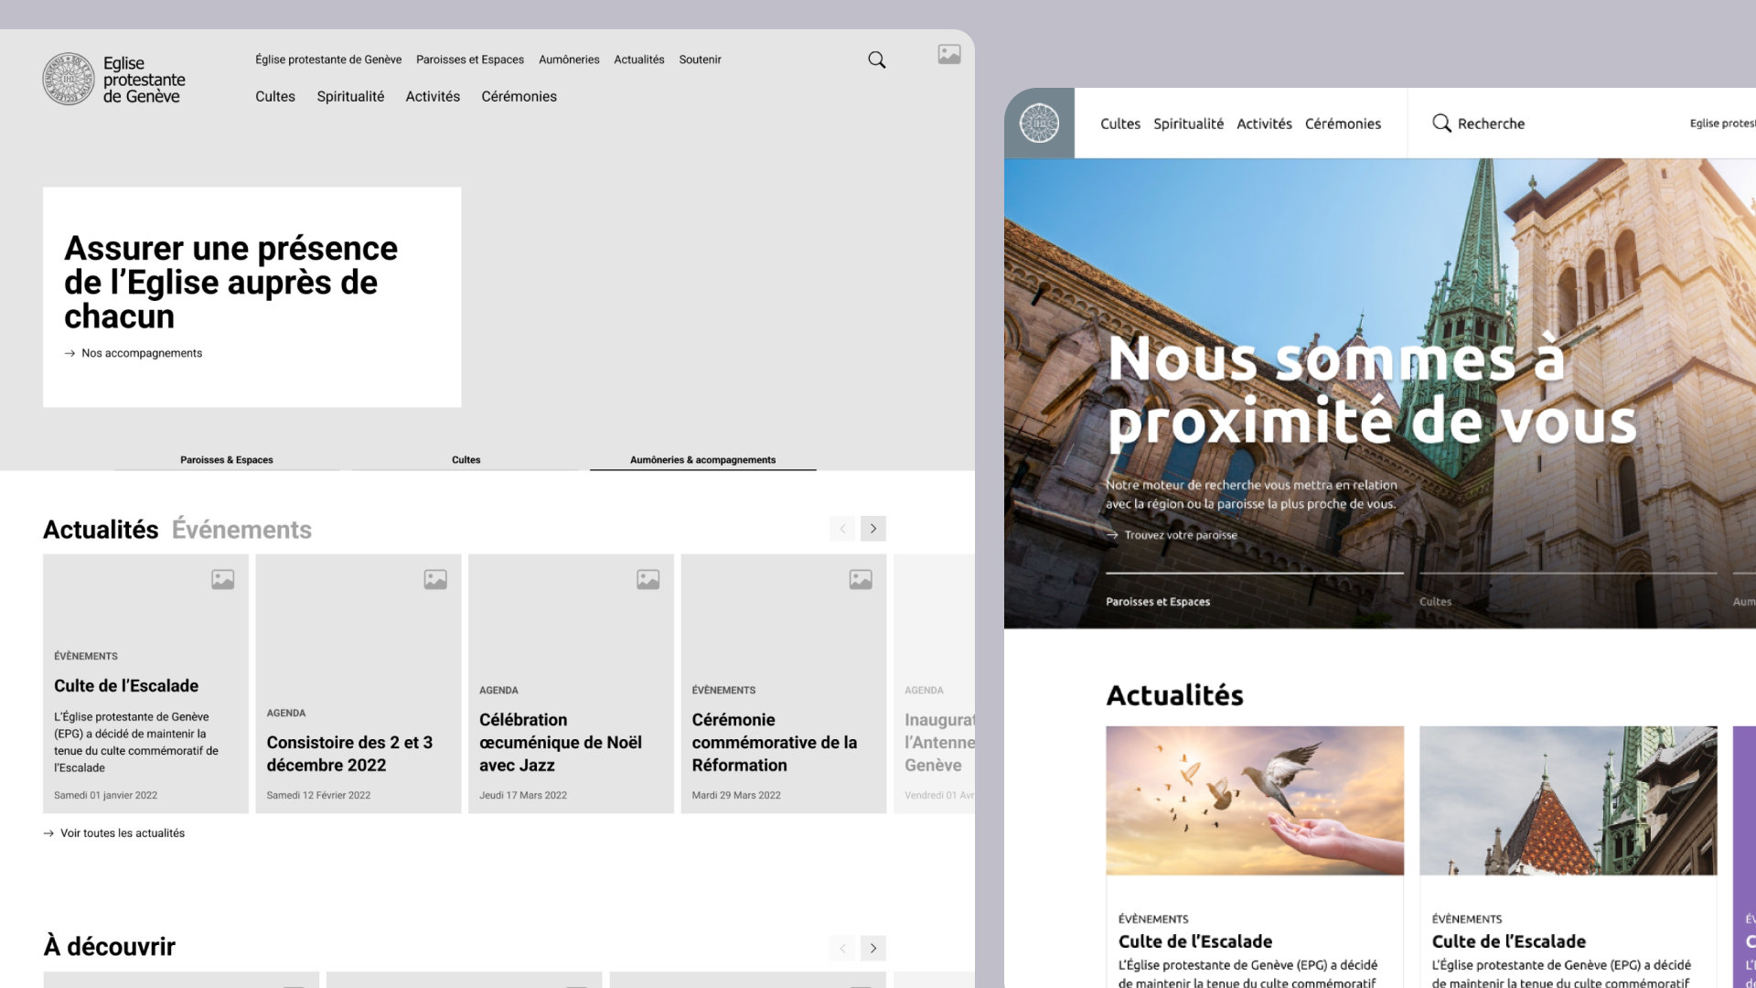Click next arrow in À découvrir section
Image resolution: width=1756 pixels, height=988 pixels.
click(873, 948)
